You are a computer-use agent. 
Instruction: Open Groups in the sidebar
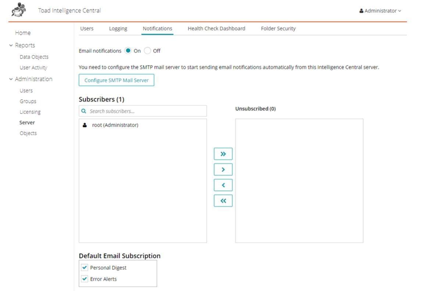pyautogui.click(x=28, y=101)
